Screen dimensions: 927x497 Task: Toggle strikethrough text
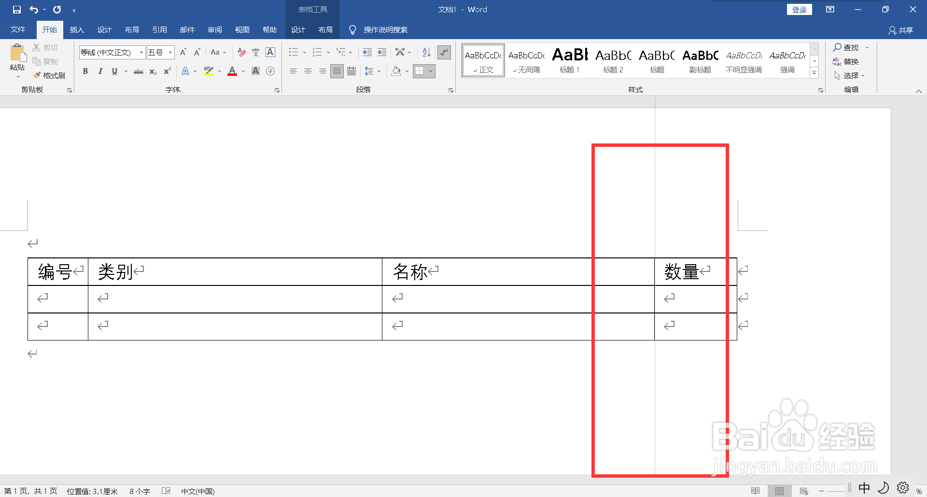[139, 71]
